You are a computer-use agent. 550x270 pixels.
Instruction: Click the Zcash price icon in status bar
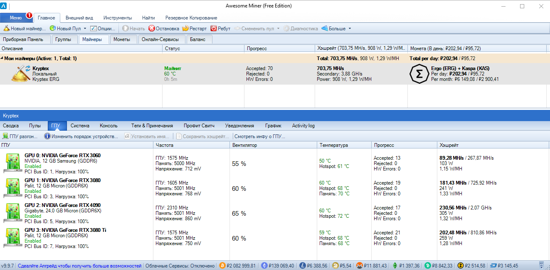point(460,265)
